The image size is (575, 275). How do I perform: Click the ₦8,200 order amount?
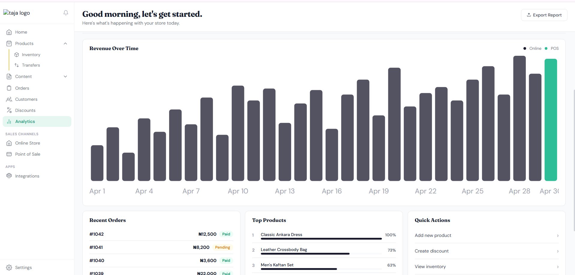coord(201,247)
